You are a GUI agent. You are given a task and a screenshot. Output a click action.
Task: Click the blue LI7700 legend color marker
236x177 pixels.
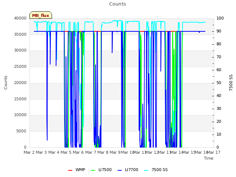[119, 170]
